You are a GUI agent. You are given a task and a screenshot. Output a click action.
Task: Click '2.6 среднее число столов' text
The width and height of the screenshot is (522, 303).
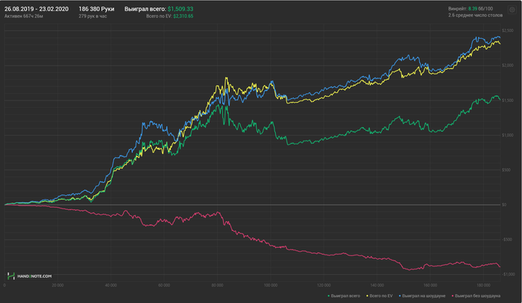[x=475, y=16]
